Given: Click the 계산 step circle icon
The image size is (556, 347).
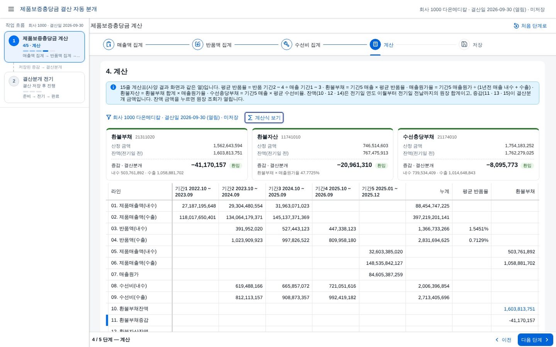Looking at the screenshot, I should pos(375,44).
